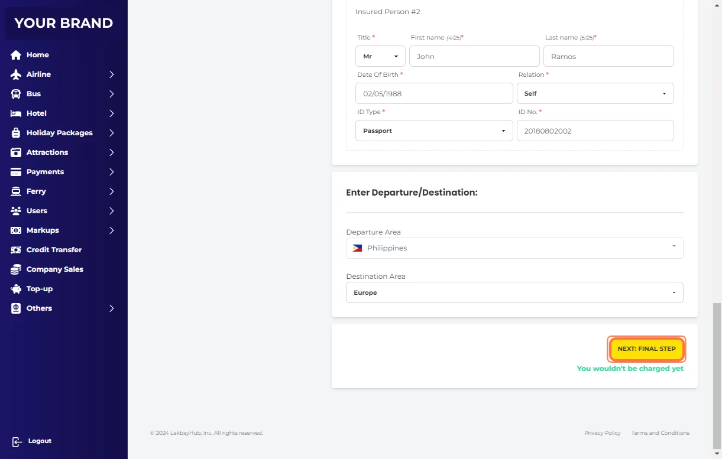Open the ID Type Passport dropdown
The height and width of the screenshot is (459, 722).
click(x=433, y=131)
